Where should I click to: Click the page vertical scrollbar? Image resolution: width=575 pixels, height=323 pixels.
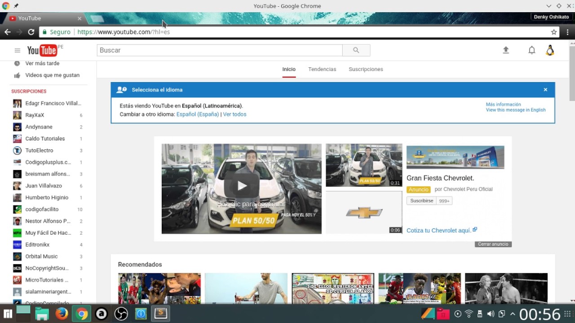[x=572, y=73]
